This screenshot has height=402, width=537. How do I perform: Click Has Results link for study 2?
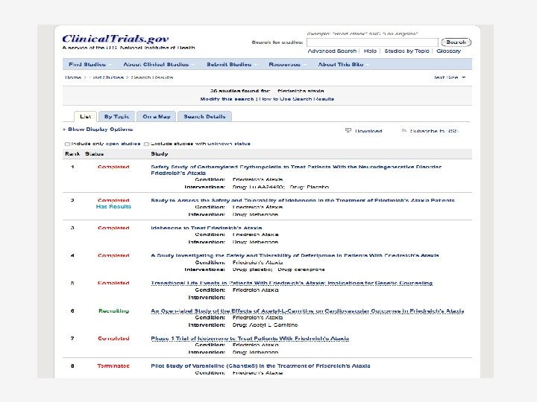[113, 206]
